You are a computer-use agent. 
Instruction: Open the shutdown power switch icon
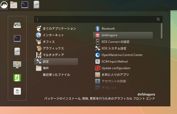point(17,91)
